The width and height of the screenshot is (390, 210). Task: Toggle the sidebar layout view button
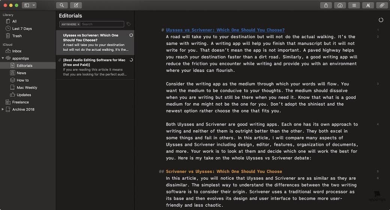[x=27, y=5]
